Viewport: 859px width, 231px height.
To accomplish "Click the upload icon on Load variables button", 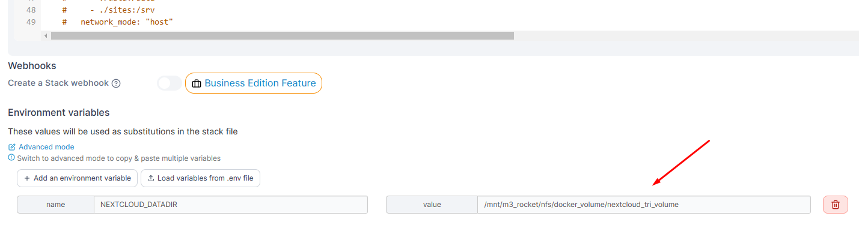I will [x=151, y=178].
